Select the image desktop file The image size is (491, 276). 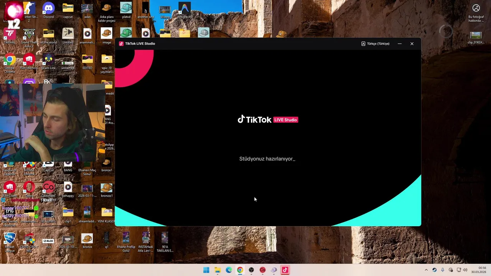107,36
